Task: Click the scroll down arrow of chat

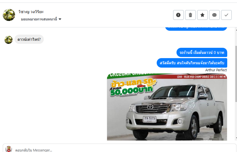Action: click(236, 138)
